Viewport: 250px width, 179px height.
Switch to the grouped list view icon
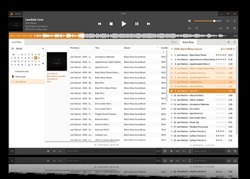pyautogui.click(x=158, y=151)
